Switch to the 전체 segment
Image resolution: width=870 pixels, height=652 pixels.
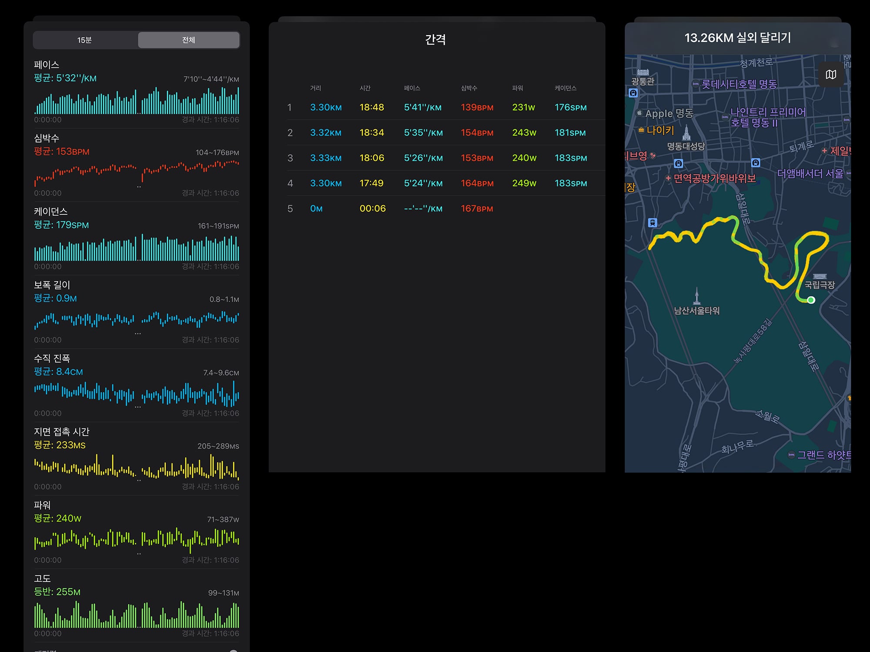(188, 40)
